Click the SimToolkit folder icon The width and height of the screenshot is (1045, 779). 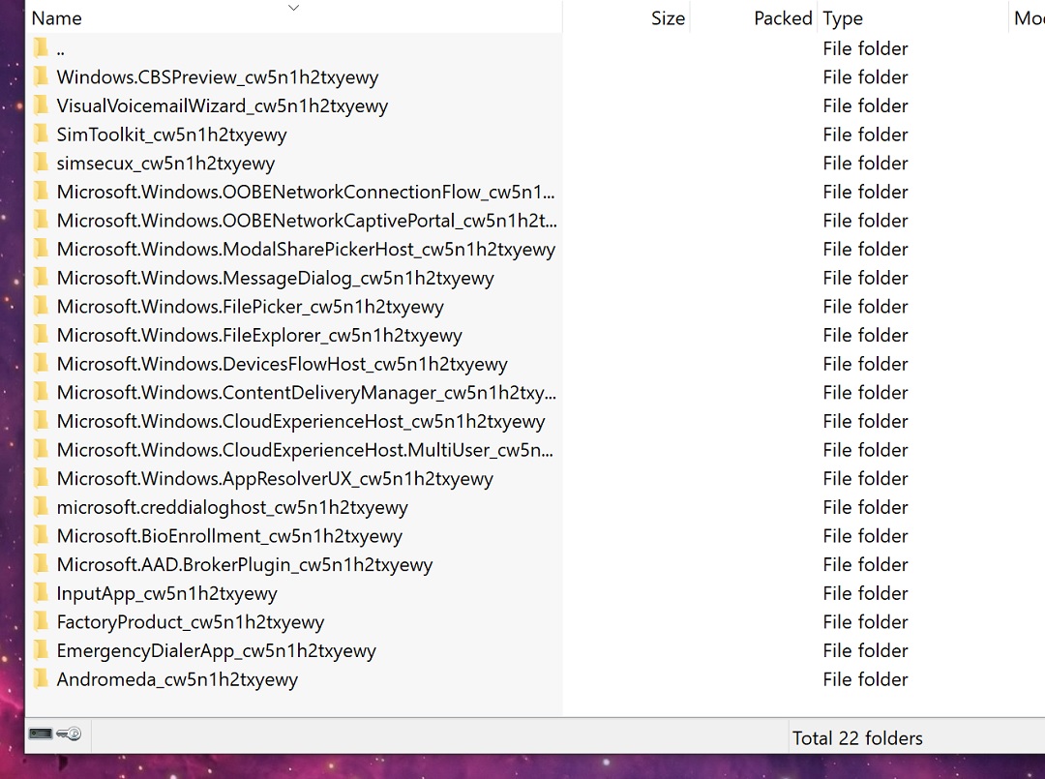point(41,134)
